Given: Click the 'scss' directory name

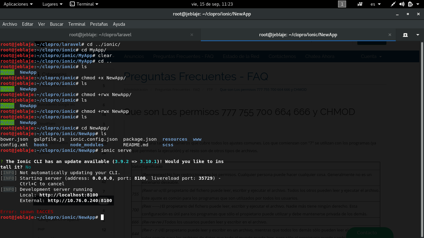Looking at the screenshot, I should [x=168, y=145].
